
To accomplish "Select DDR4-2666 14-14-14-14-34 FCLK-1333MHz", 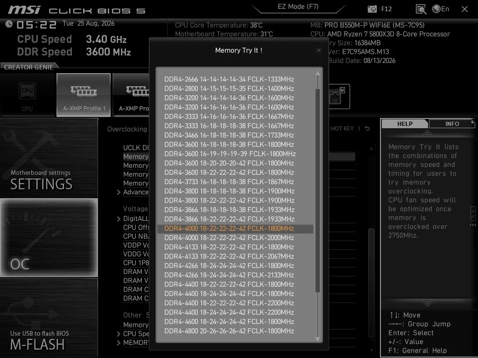I will point(229,79).
